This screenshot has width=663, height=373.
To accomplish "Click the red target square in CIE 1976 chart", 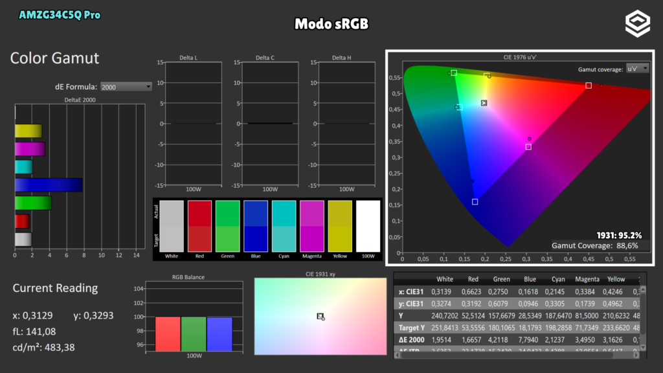I will 588,85.
